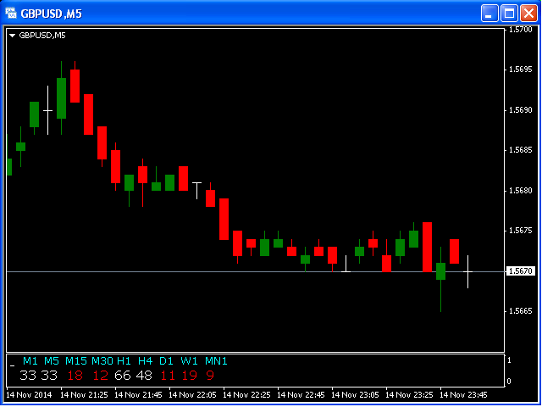Click the red 9 value under MN1

209,375
